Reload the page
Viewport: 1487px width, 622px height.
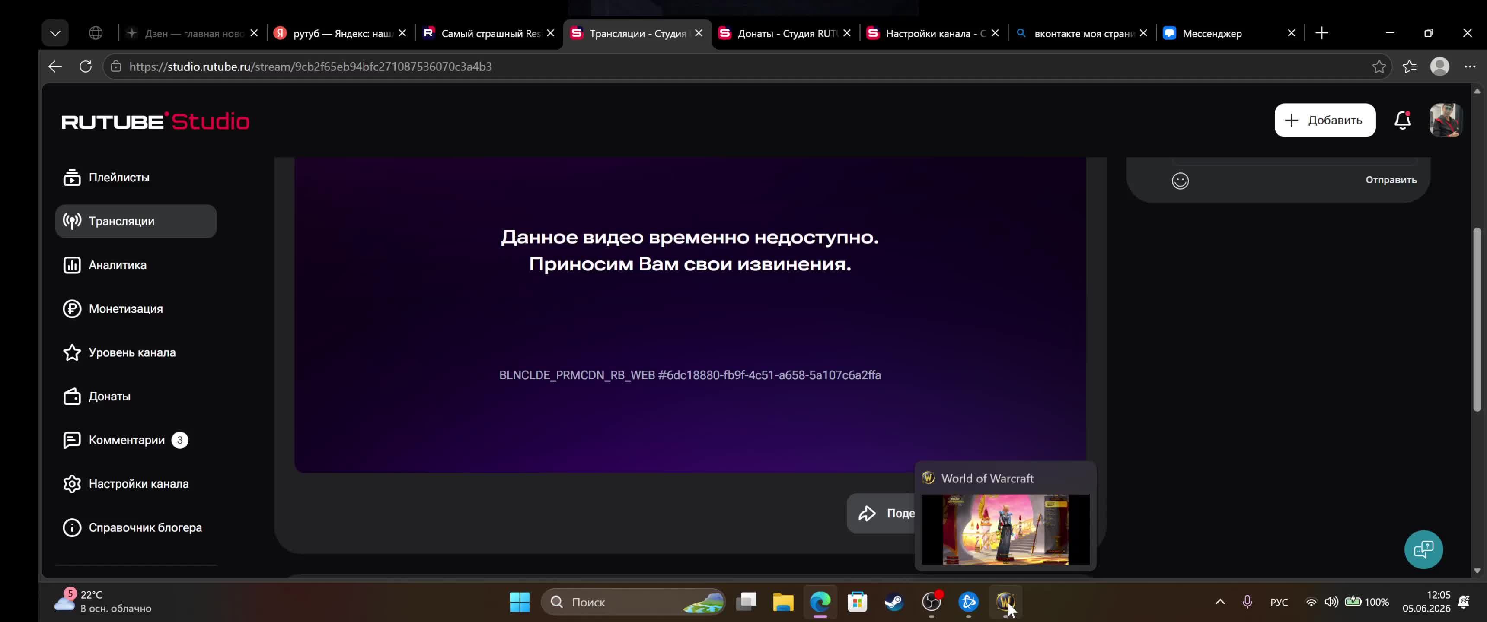[x=86, y=67]
